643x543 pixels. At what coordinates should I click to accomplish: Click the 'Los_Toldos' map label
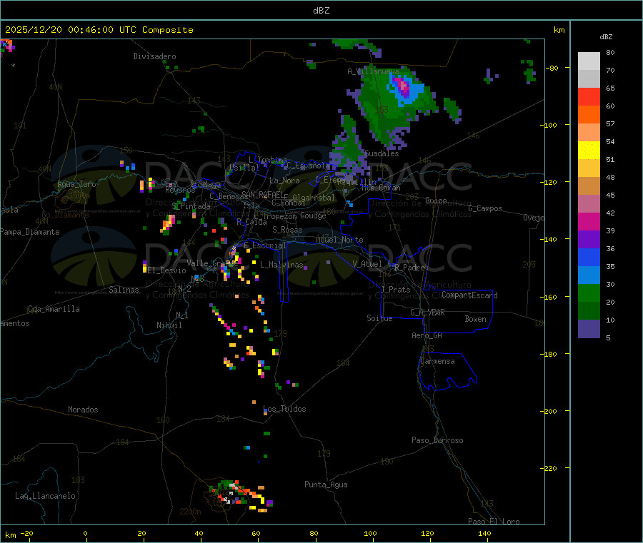[284, 409]
